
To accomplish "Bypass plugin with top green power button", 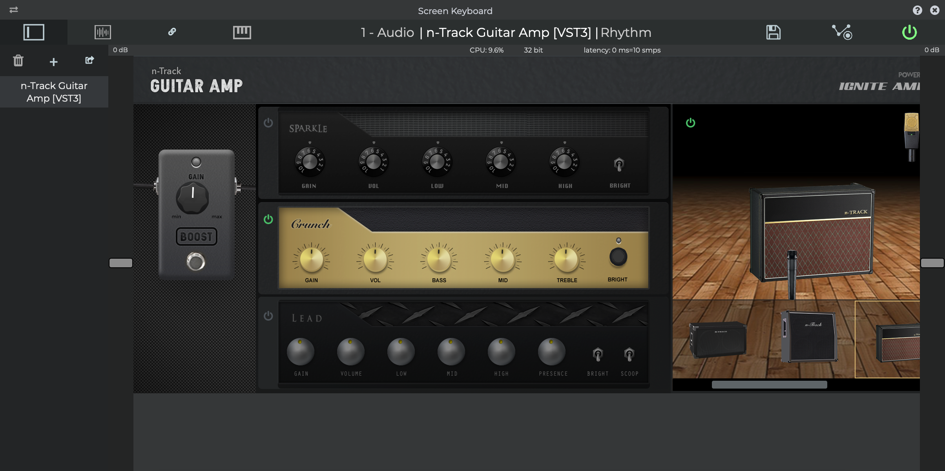I will 909,32.
